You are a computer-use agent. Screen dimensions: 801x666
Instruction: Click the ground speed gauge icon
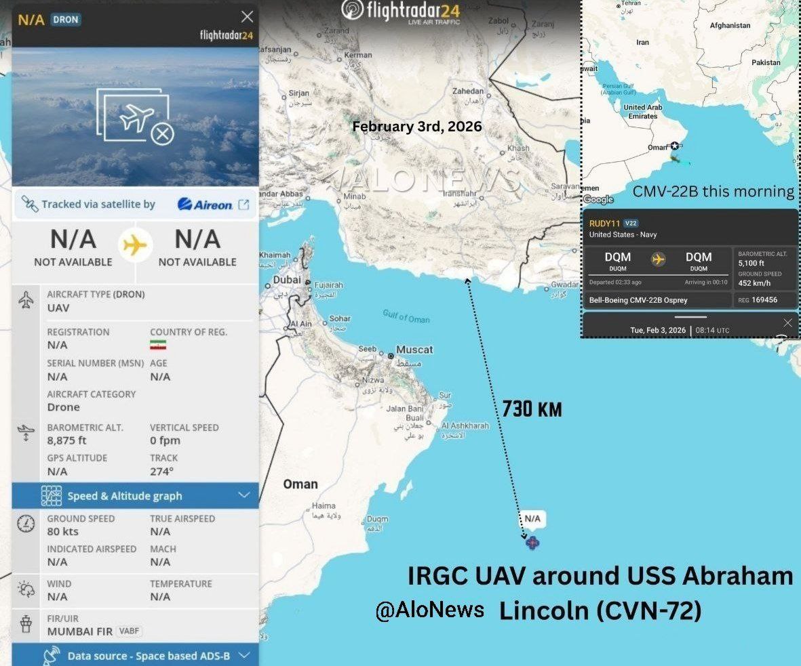pos(26,524)
